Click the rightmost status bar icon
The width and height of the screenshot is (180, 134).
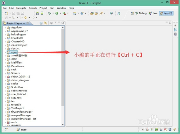pyautogui.click(x=174, y=130)
